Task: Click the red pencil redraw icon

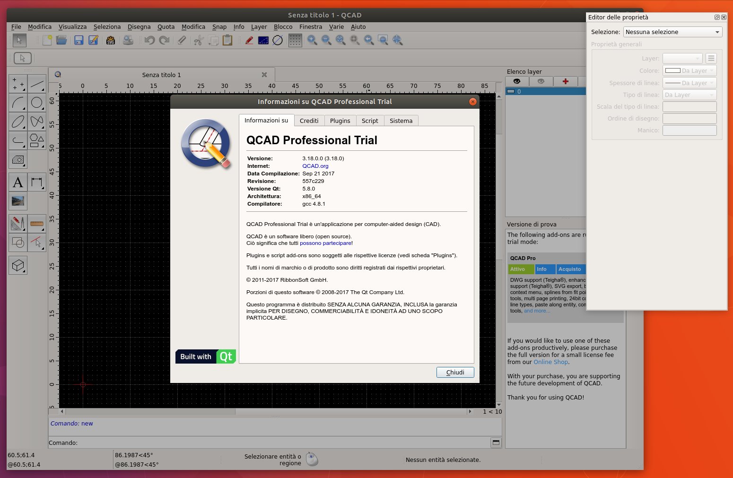Action: tap(249, 40)
